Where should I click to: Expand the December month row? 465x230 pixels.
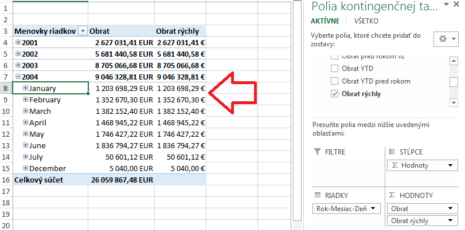pos(25,168)
